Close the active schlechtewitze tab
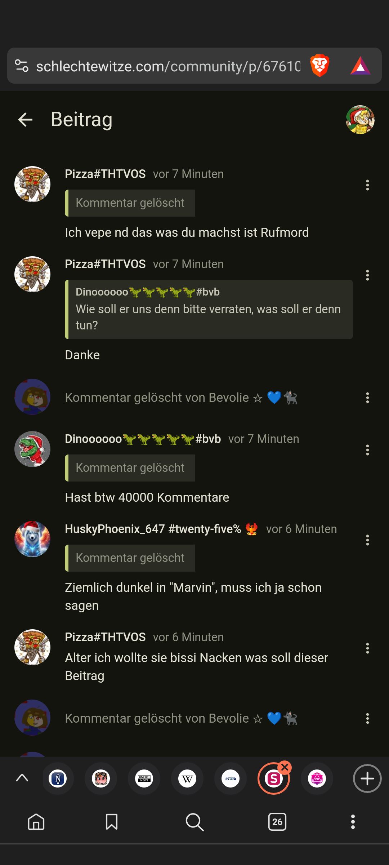Image resolution: width=389 pixels, height=865 pixels. point(285,768)
